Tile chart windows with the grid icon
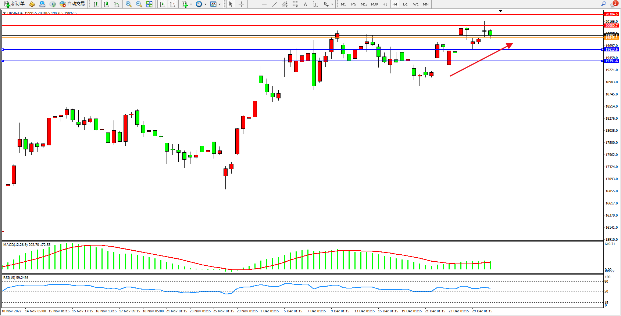Screen dimensions: 621x316 coord(149,4)
